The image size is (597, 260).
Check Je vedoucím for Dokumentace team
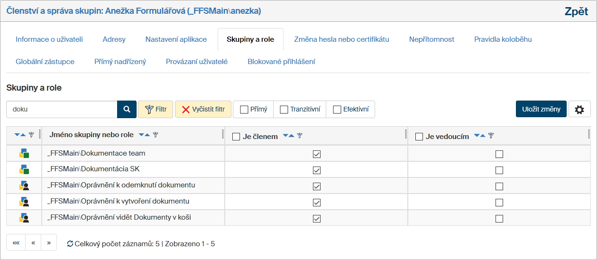(x=499, y=154)
